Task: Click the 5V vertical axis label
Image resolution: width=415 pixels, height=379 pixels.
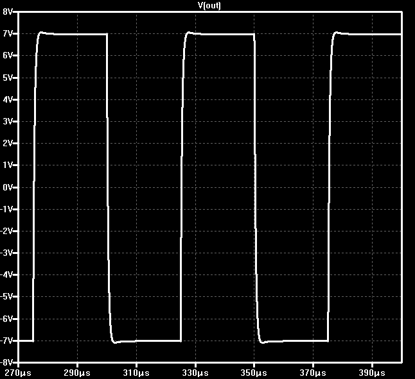Action: pyautogui.click(x=7, y=78)
